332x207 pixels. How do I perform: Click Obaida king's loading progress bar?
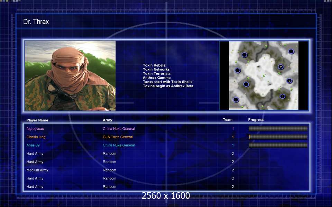278,137
